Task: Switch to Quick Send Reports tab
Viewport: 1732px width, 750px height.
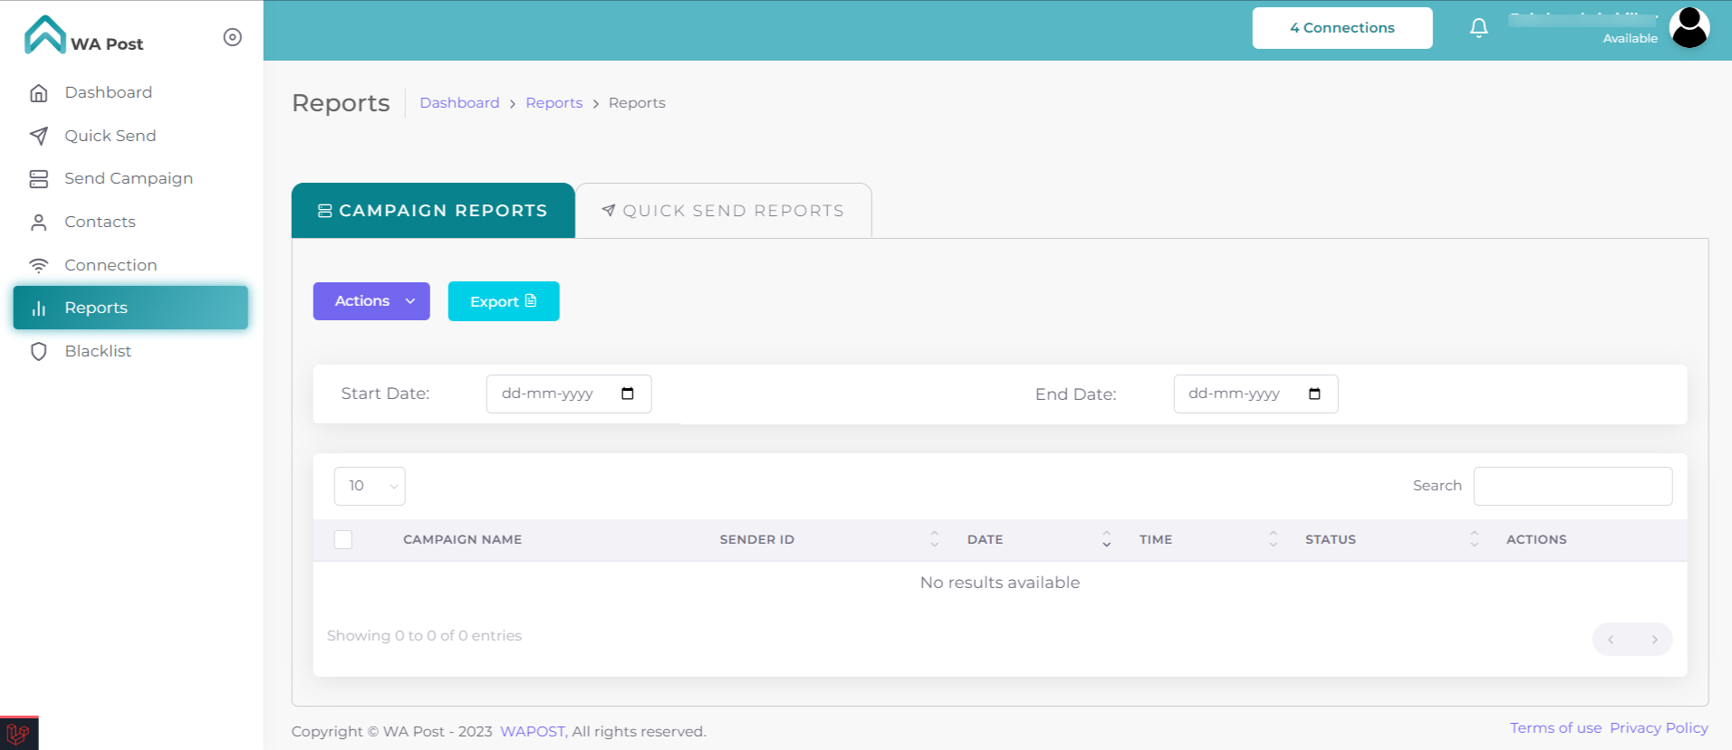Action: click(724, 211)
